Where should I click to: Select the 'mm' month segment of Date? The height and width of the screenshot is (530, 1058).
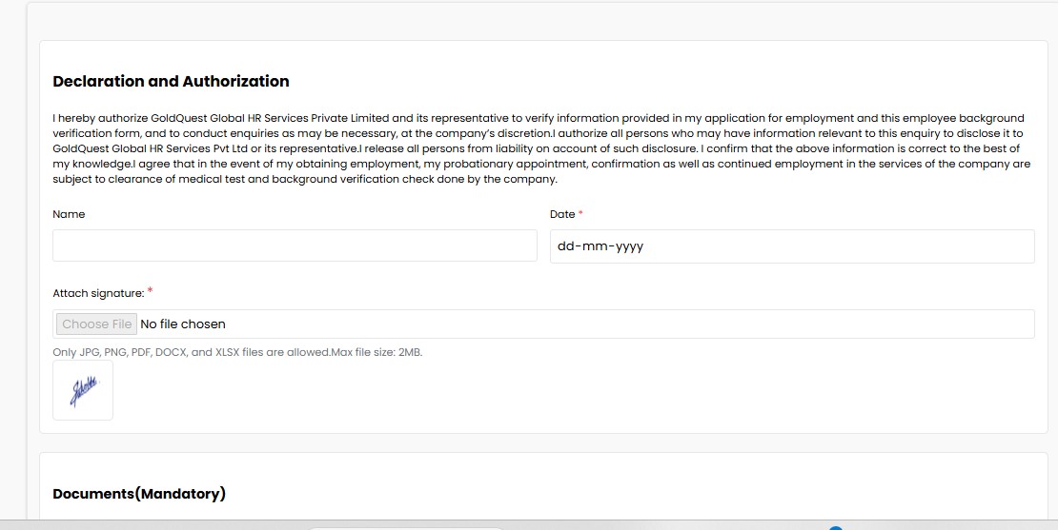click(x=593, y=246)
